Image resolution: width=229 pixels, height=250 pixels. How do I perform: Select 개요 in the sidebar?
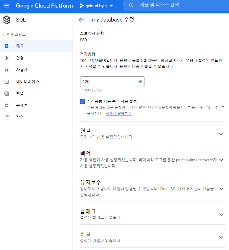click(36, 46)
